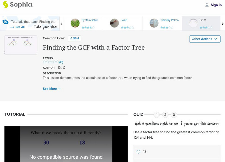Rate the tutorial using the star rating
Image resolution: width=225 pixels, height=162 pixels.
[x=51, y=62]
